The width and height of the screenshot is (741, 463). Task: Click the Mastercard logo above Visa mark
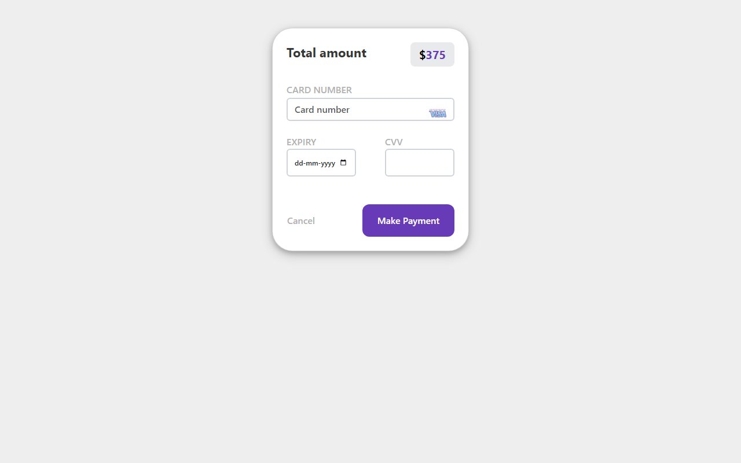point(438,109)
